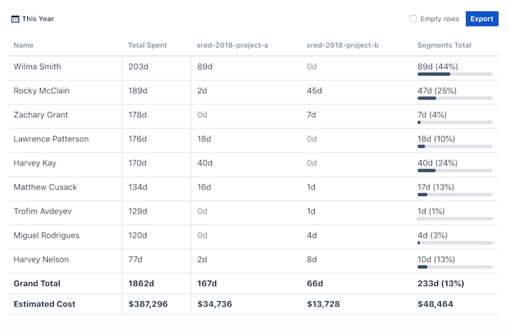Click the Export button
The height and width of the screenshot is (331, 509).
pos(482,19)
